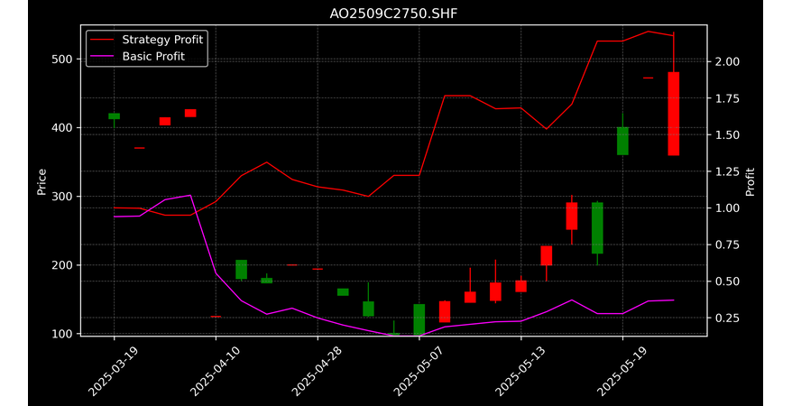Click the 0.50 profit tick label
Screen dimensions: 792x406
pyautogui.click(x=726, y=281)
